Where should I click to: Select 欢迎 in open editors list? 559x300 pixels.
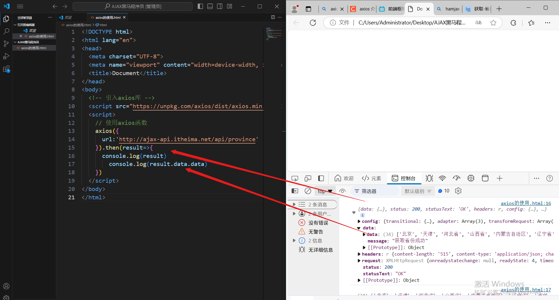coord(32,30)
